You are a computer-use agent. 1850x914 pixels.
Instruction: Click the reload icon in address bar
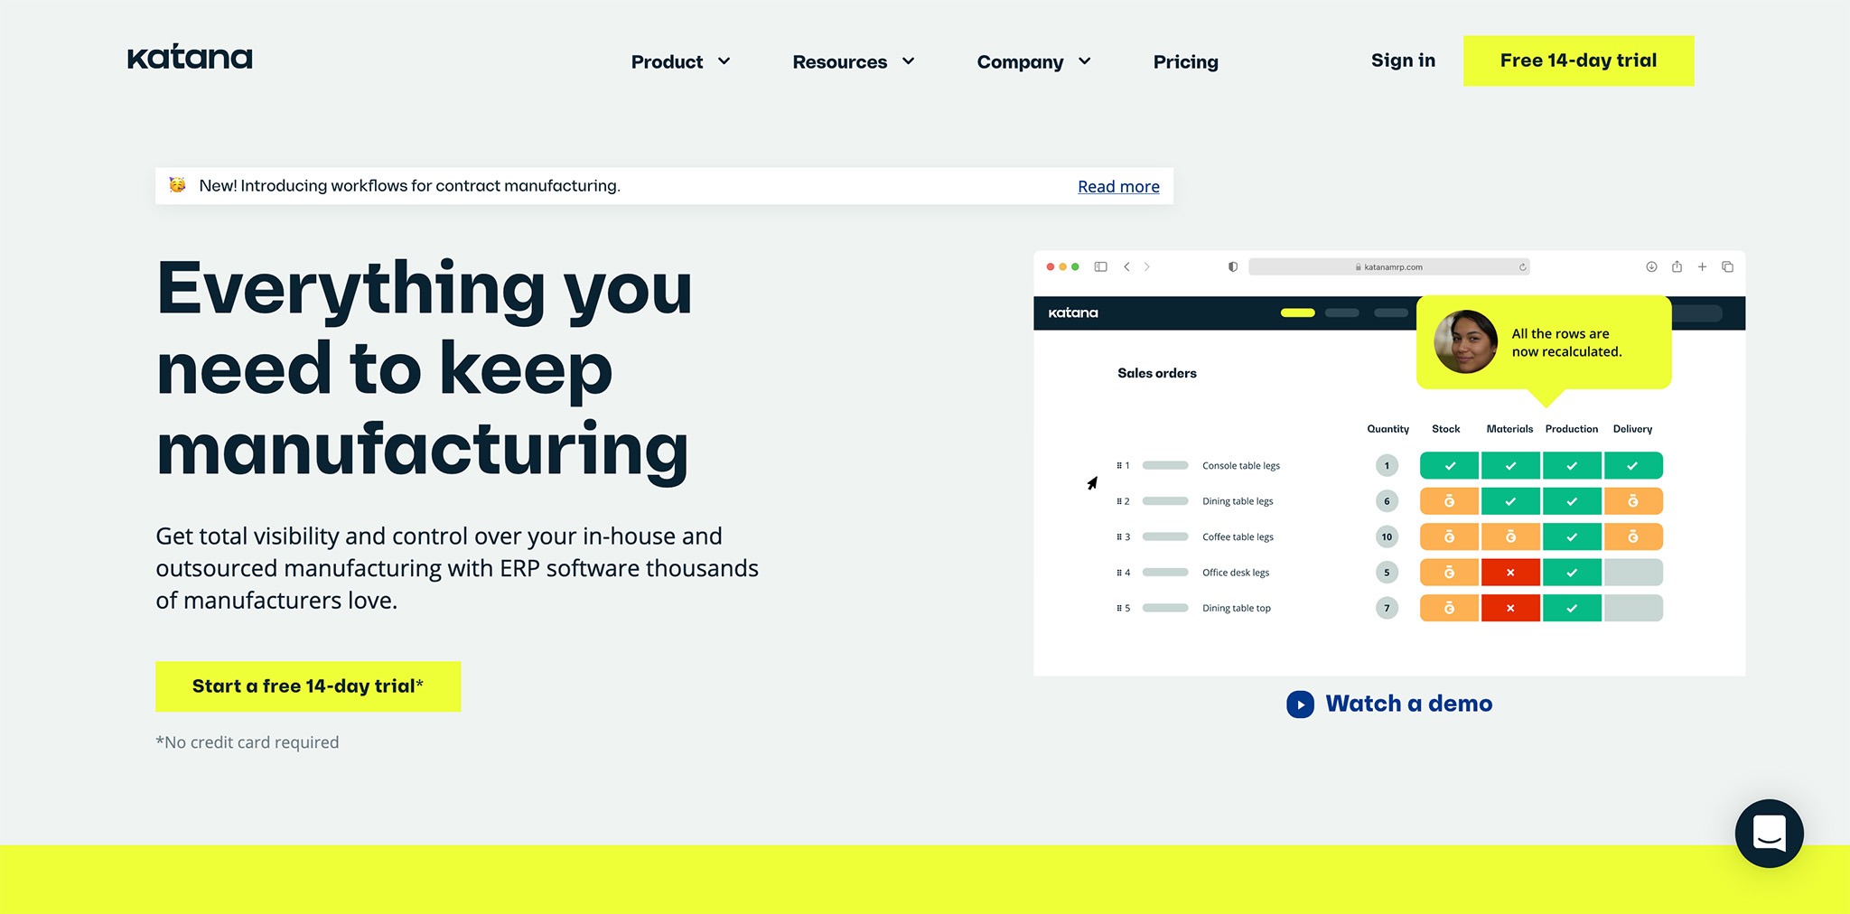(x=1522, y=267)
